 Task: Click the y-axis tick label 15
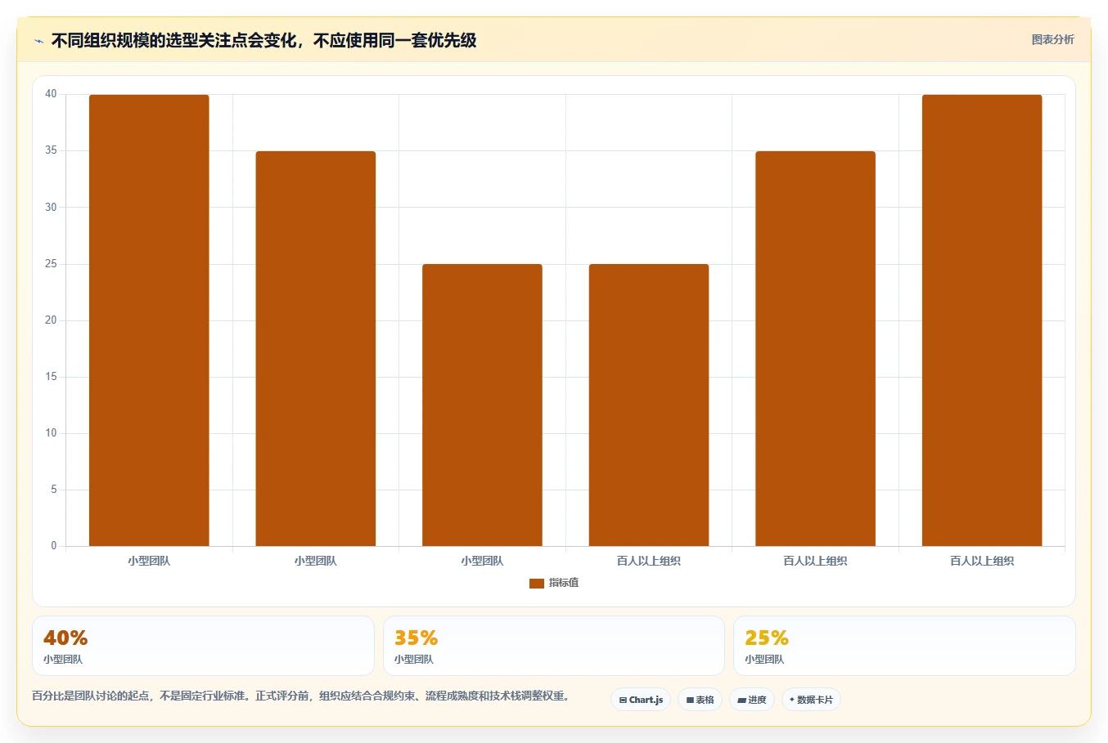pyautogui.click(x=51, y=377)
